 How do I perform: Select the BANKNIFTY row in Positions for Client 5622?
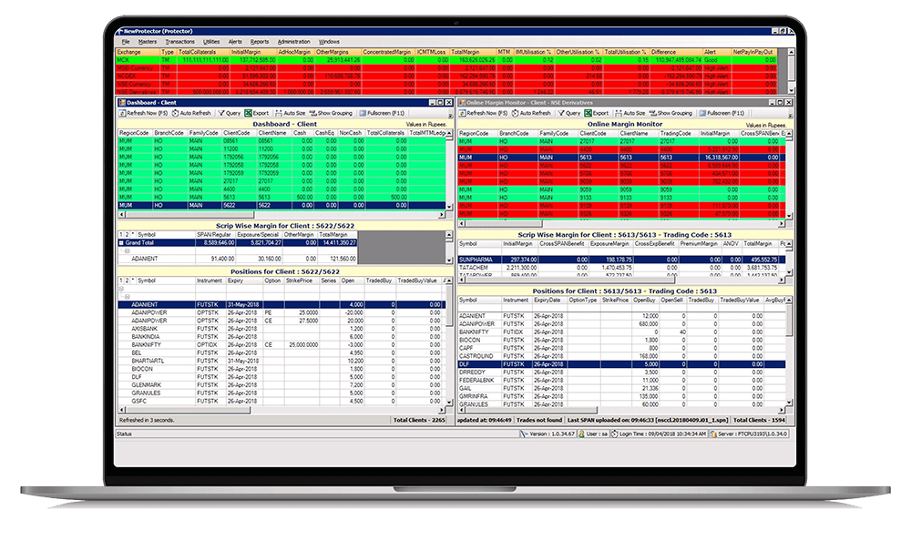tap(282, 344)
